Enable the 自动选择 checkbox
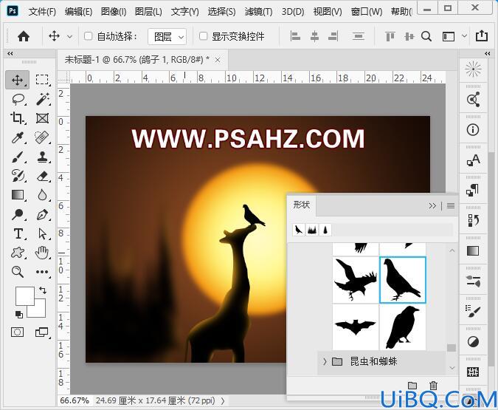Image resolution: width=498 pixels, height=410 pixels. (88, 36)
